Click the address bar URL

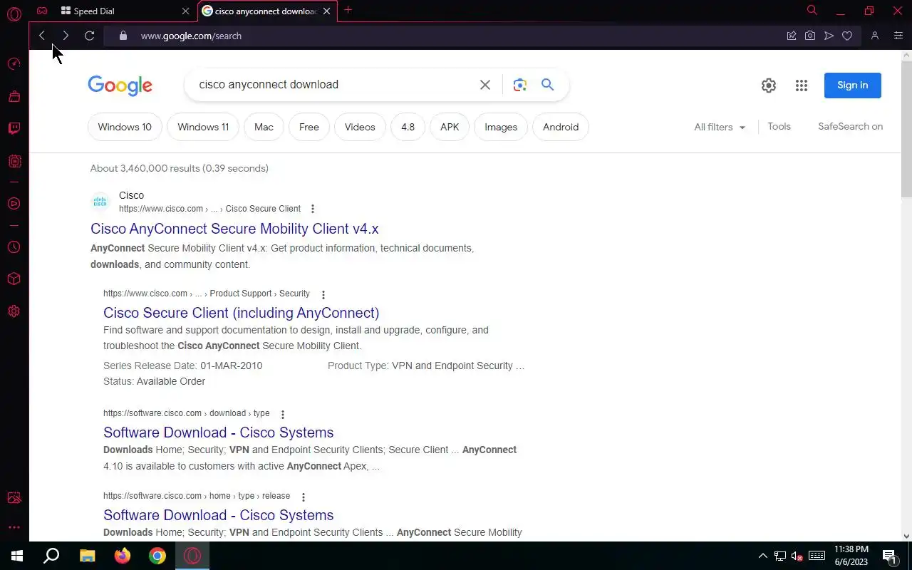tap(191, 36)
